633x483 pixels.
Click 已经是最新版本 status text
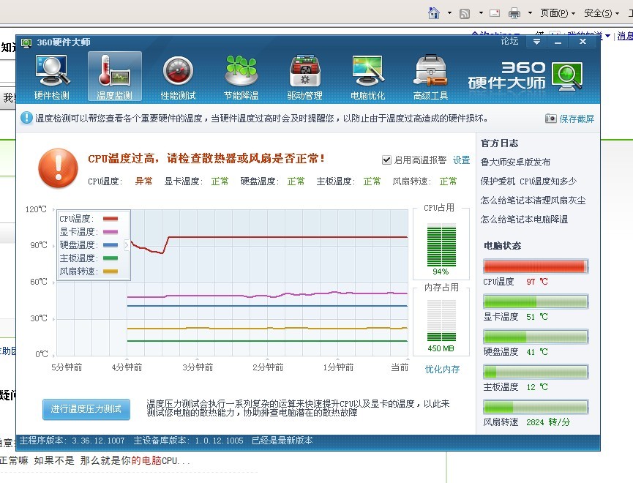click(282, 441)
